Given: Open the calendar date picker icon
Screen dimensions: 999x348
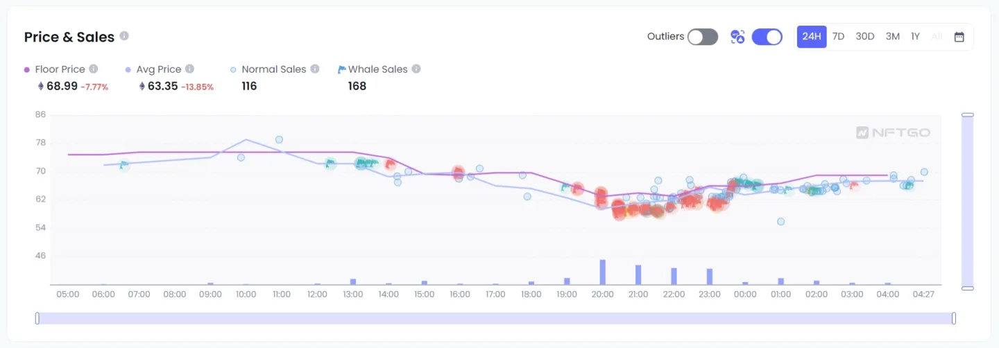Looking at the screenshot, I should pos(959,37).
